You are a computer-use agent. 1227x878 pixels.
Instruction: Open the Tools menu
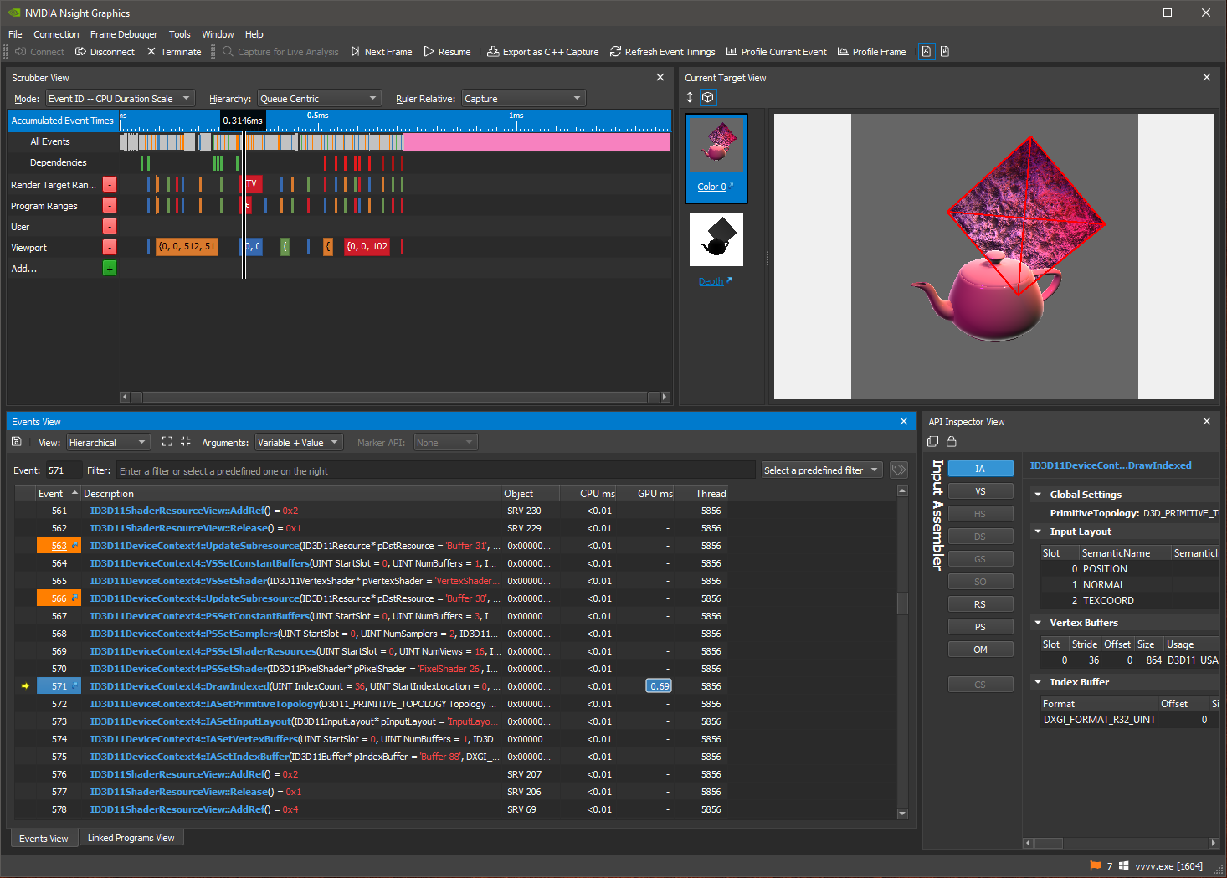click(180, 34)
